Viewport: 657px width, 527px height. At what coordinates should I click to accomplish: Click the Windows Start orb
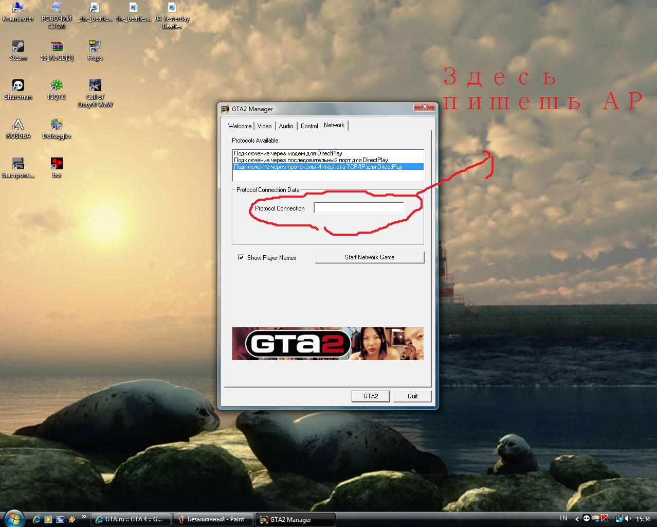click(x=14, y=518)
